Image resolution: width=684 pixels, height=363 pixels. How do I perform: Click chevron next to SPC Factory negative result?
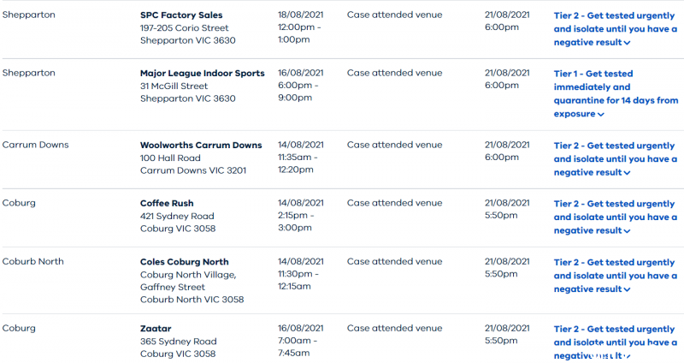coord(628,43)
